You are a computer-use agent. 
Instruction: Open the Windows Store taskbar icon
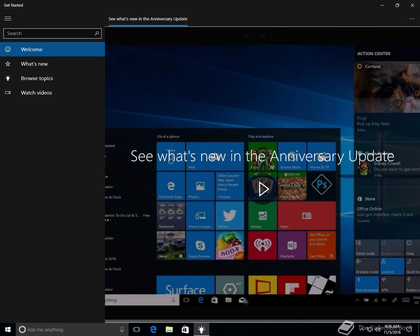[x=185, y=329]
